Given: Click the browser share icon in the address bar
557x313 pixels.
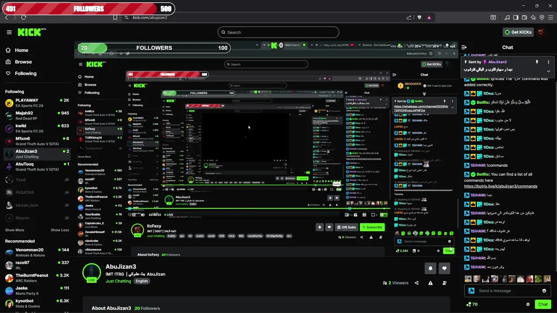Looking at the screenshot, I should [409, 17].
